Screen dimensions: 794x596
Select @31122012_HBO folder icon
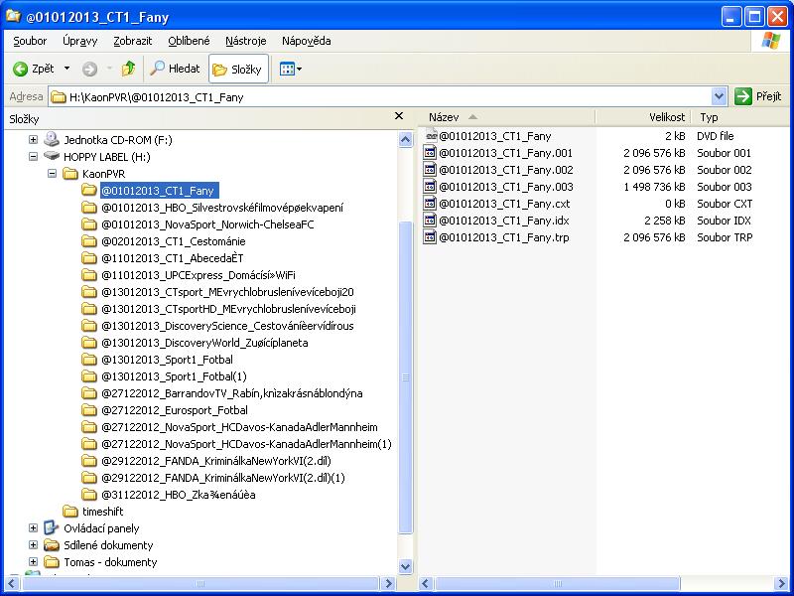coord(89,495)
